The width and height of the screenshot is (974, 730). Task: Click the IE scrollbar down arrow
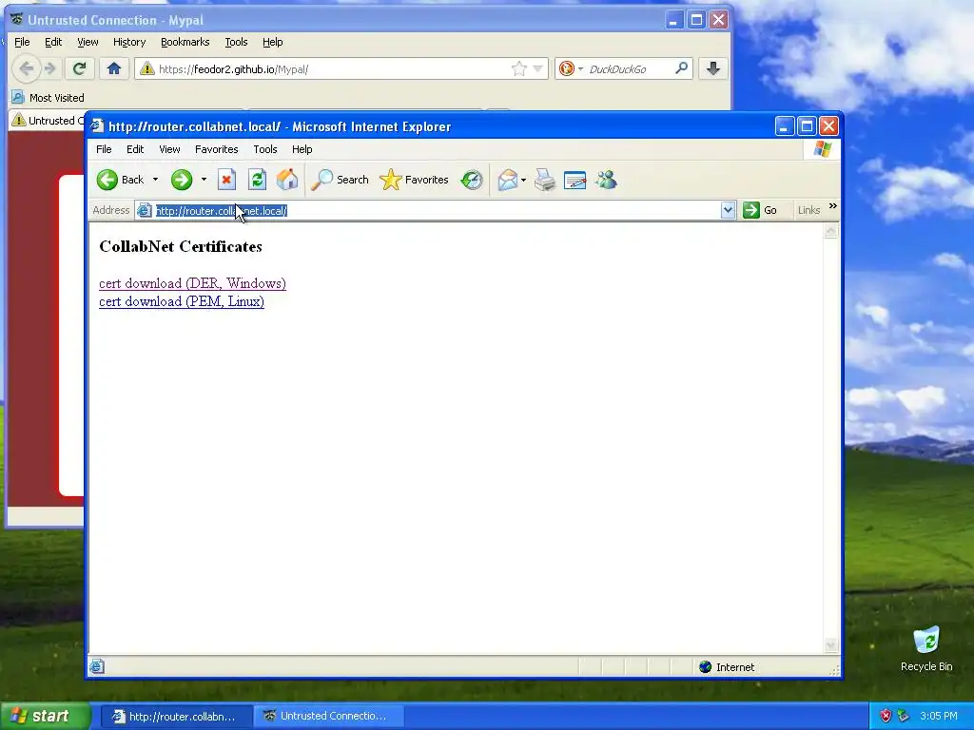coord(830,645)
